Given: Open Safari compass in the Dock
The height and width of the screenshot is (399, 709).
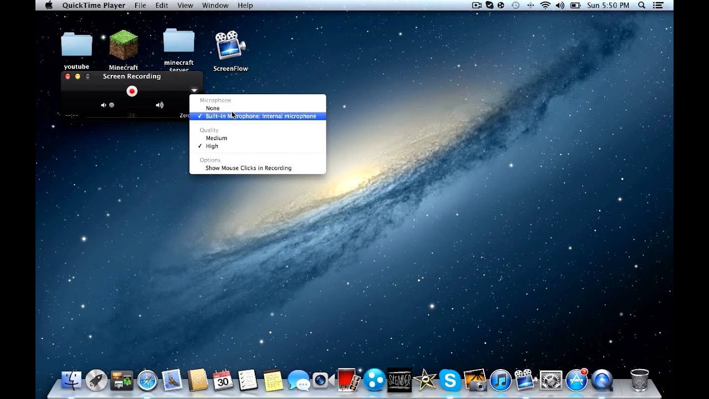Looking at the screenshot, I should [x=147, y=380].
